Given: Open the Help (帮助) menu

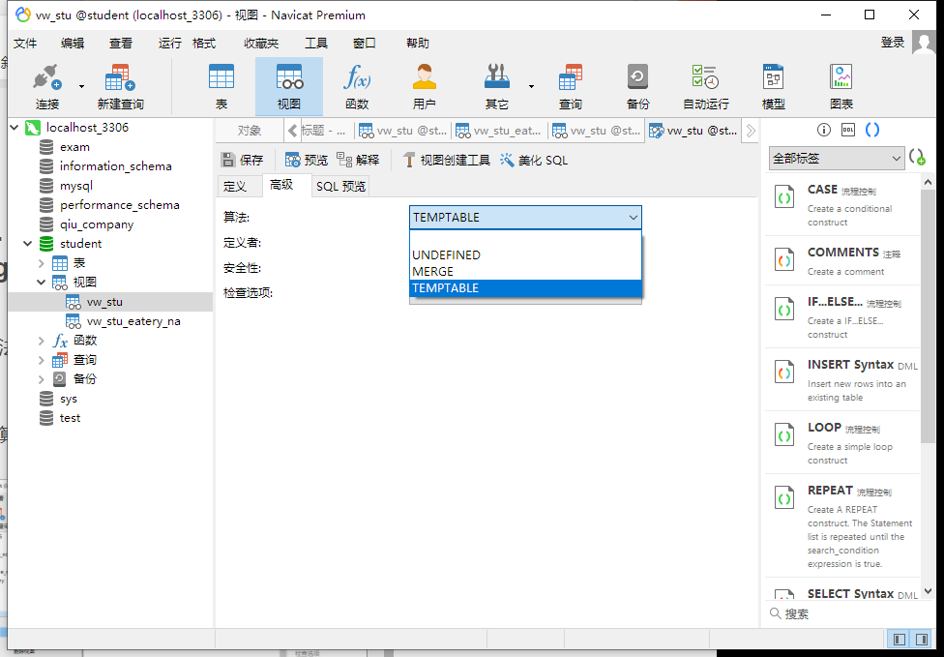Looking at the screenshot, I should click(418, 44).
